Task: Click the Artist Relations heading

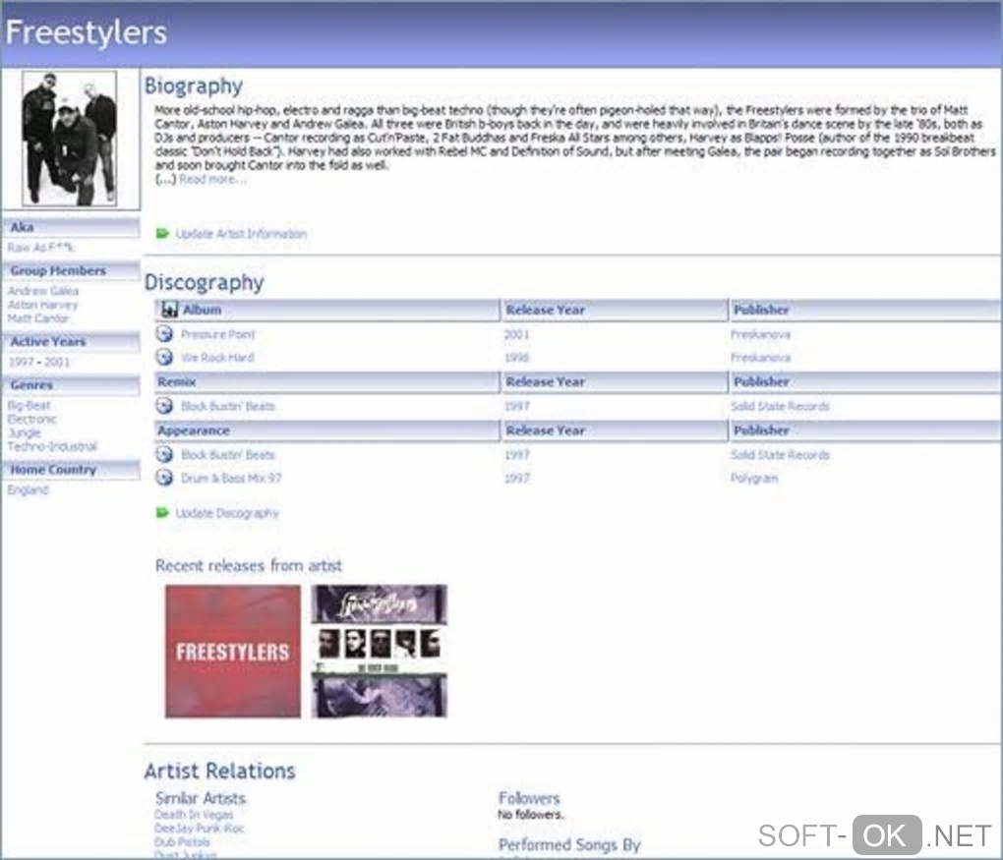Action: pyautogui.click(x=220, y=772)
